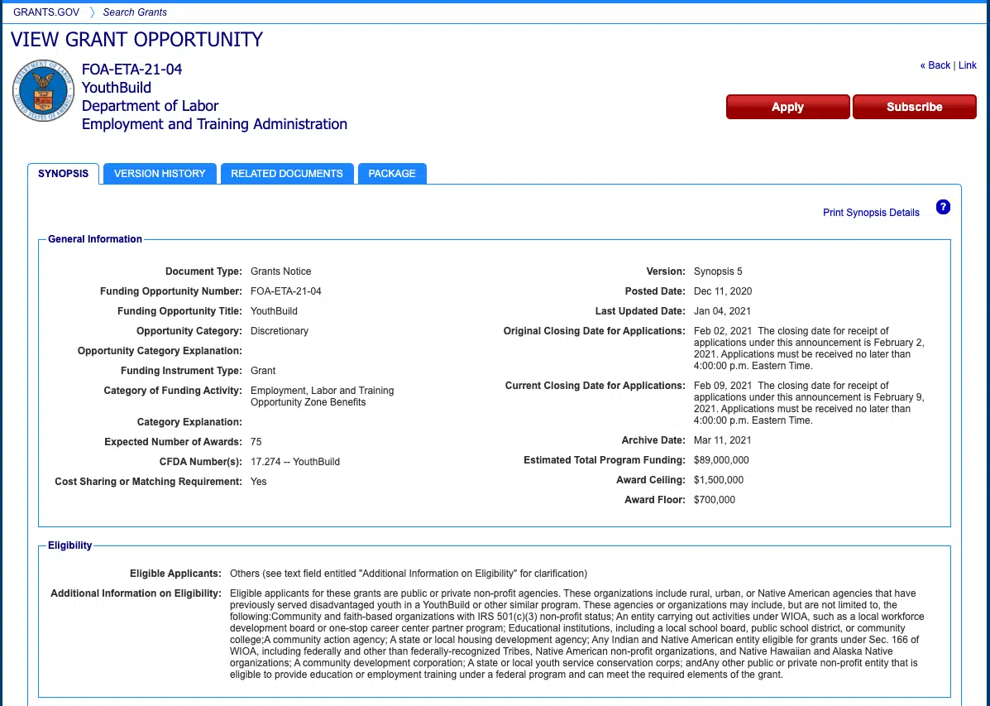This screenshot has height=706, width=990.
Task: Click the $89,000,000 program funding value
Action: coord(721,460)
